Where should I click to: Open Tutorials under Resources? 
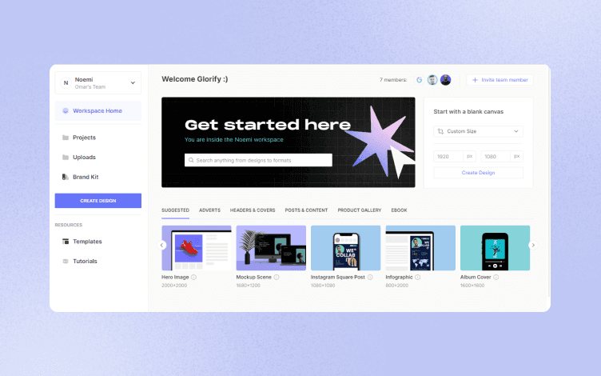coord(85,262)
